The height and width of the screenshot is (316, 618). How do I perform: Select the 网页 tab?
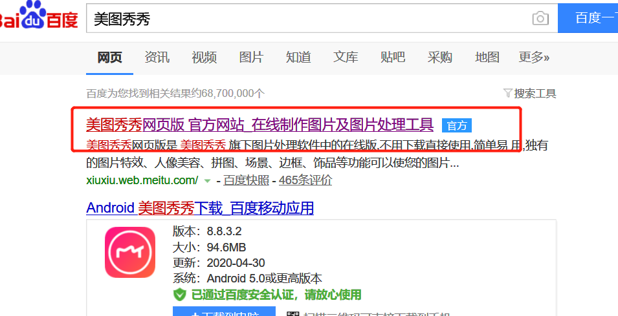[109, 58]
